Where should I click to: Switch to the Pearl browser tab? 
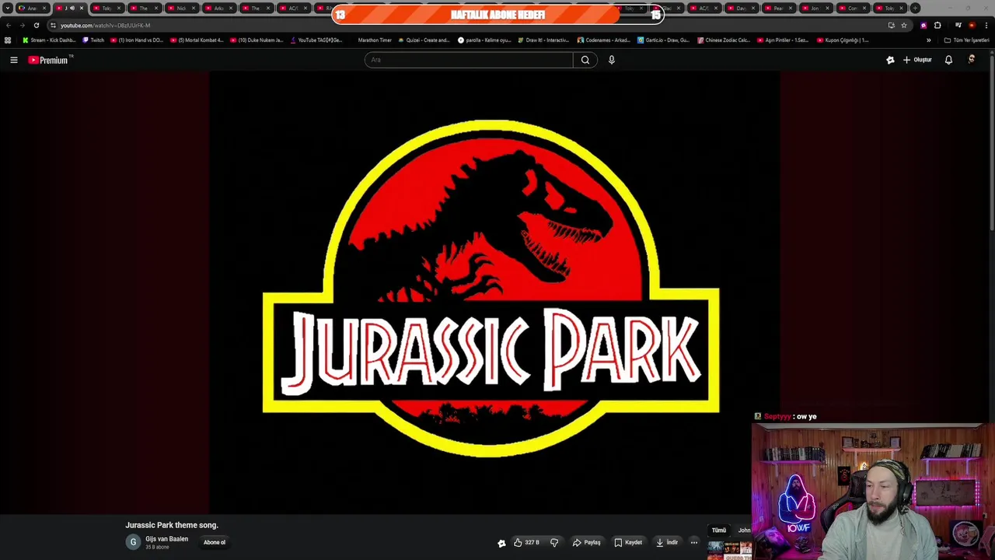777,8
